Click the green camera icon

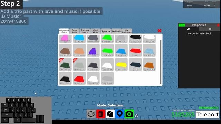[129, 114]
